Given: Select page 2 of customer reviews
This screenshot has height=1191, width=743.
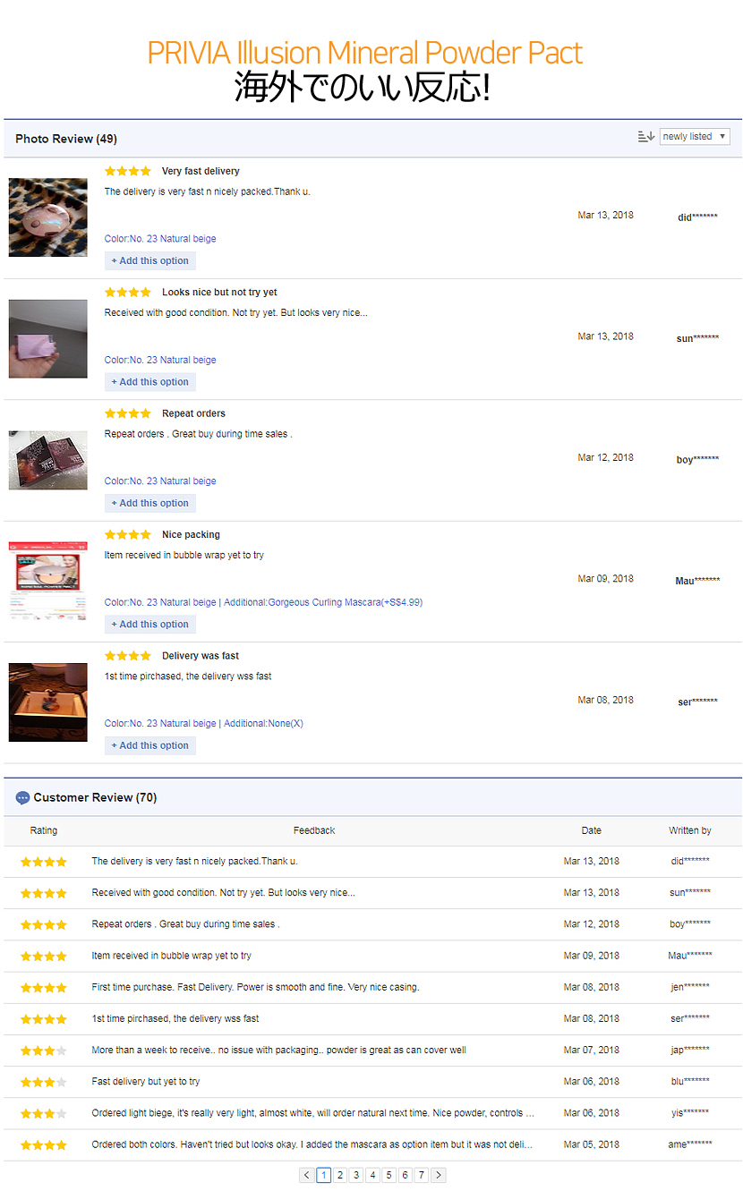Looking at the screenshot, I should pyautogui.click(x=340, y=1175).
